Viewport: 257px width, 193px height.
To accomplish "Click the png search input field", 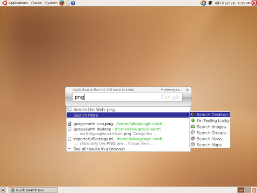I will pos(128,97).
